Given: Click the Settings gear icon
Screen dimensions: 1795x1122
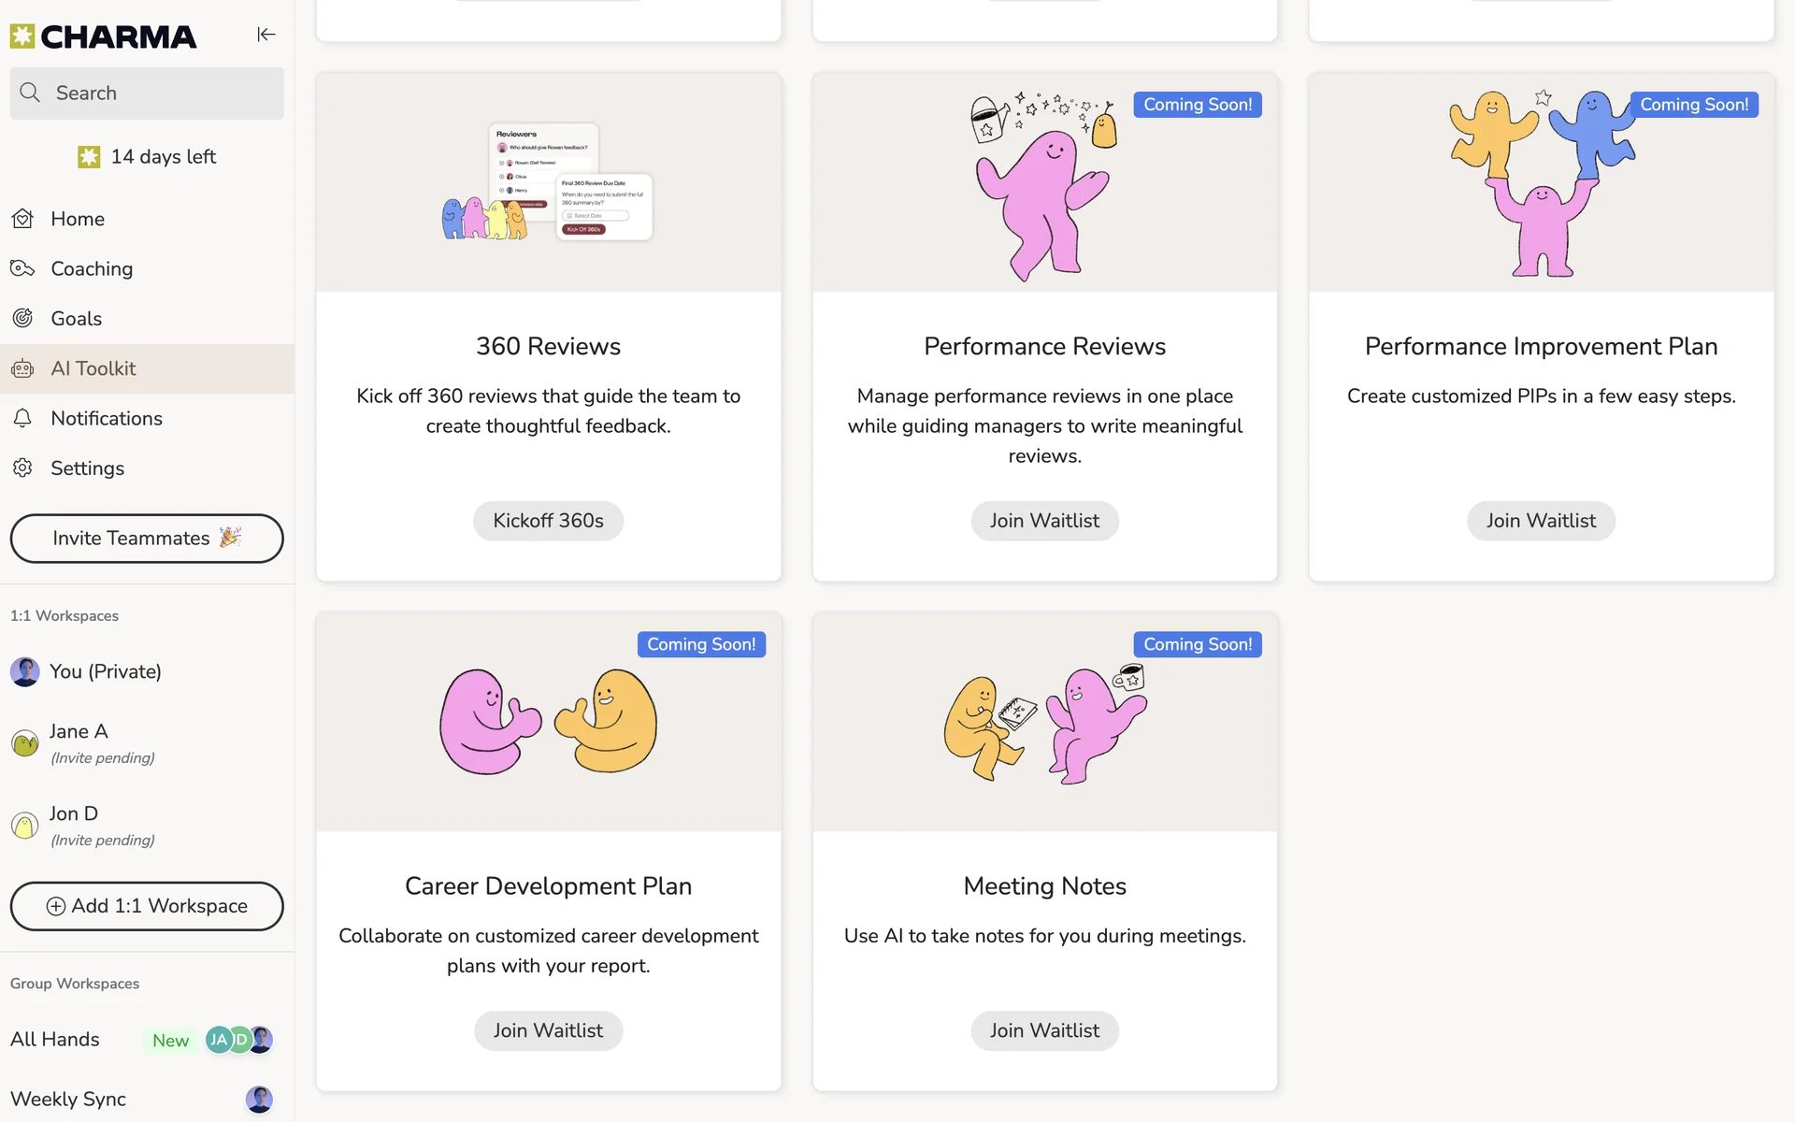Looking at the screenshot, I should pyautogui.click(x=22, y=468).
